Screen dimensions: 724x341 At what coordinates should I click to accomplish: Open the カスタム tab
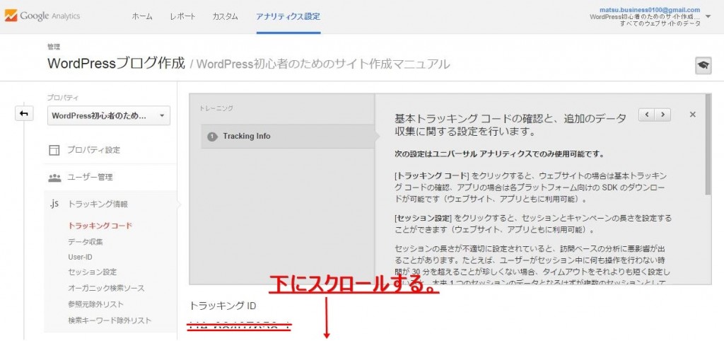click(x=225, y=17)
